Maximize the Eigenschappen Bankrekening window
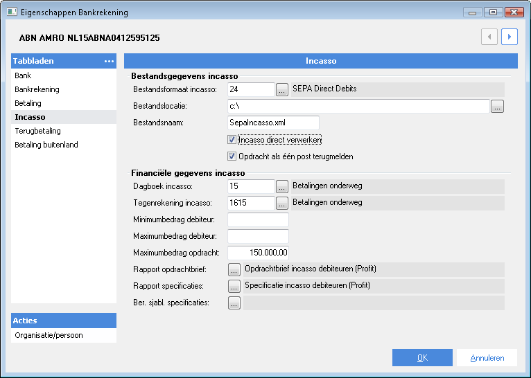The width and height of the screenshot is (531, 378). tap(494, 12)
